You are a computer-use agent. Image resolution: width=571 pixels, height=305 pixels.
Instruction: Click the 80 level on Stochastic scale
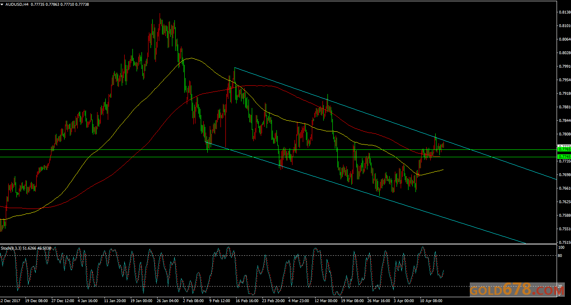560,256
